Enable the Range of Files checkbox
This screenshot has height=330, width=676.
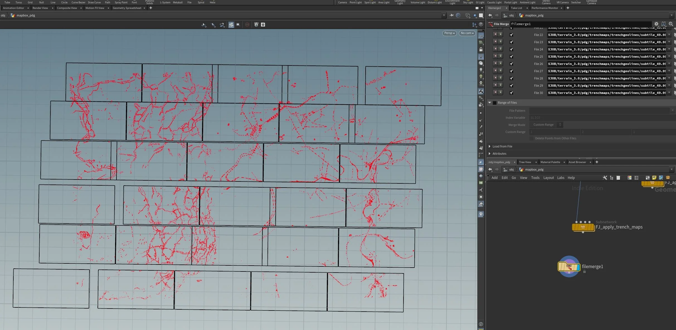click(495, 103)
